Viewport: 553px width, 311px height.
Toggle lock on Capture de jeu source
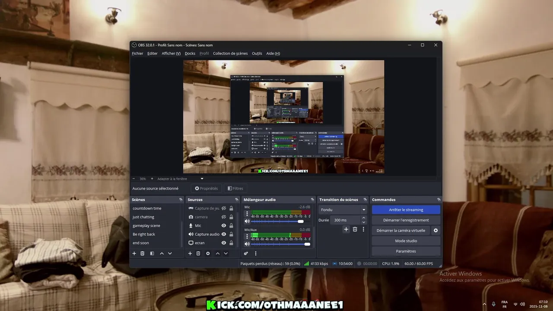point(231,208)
